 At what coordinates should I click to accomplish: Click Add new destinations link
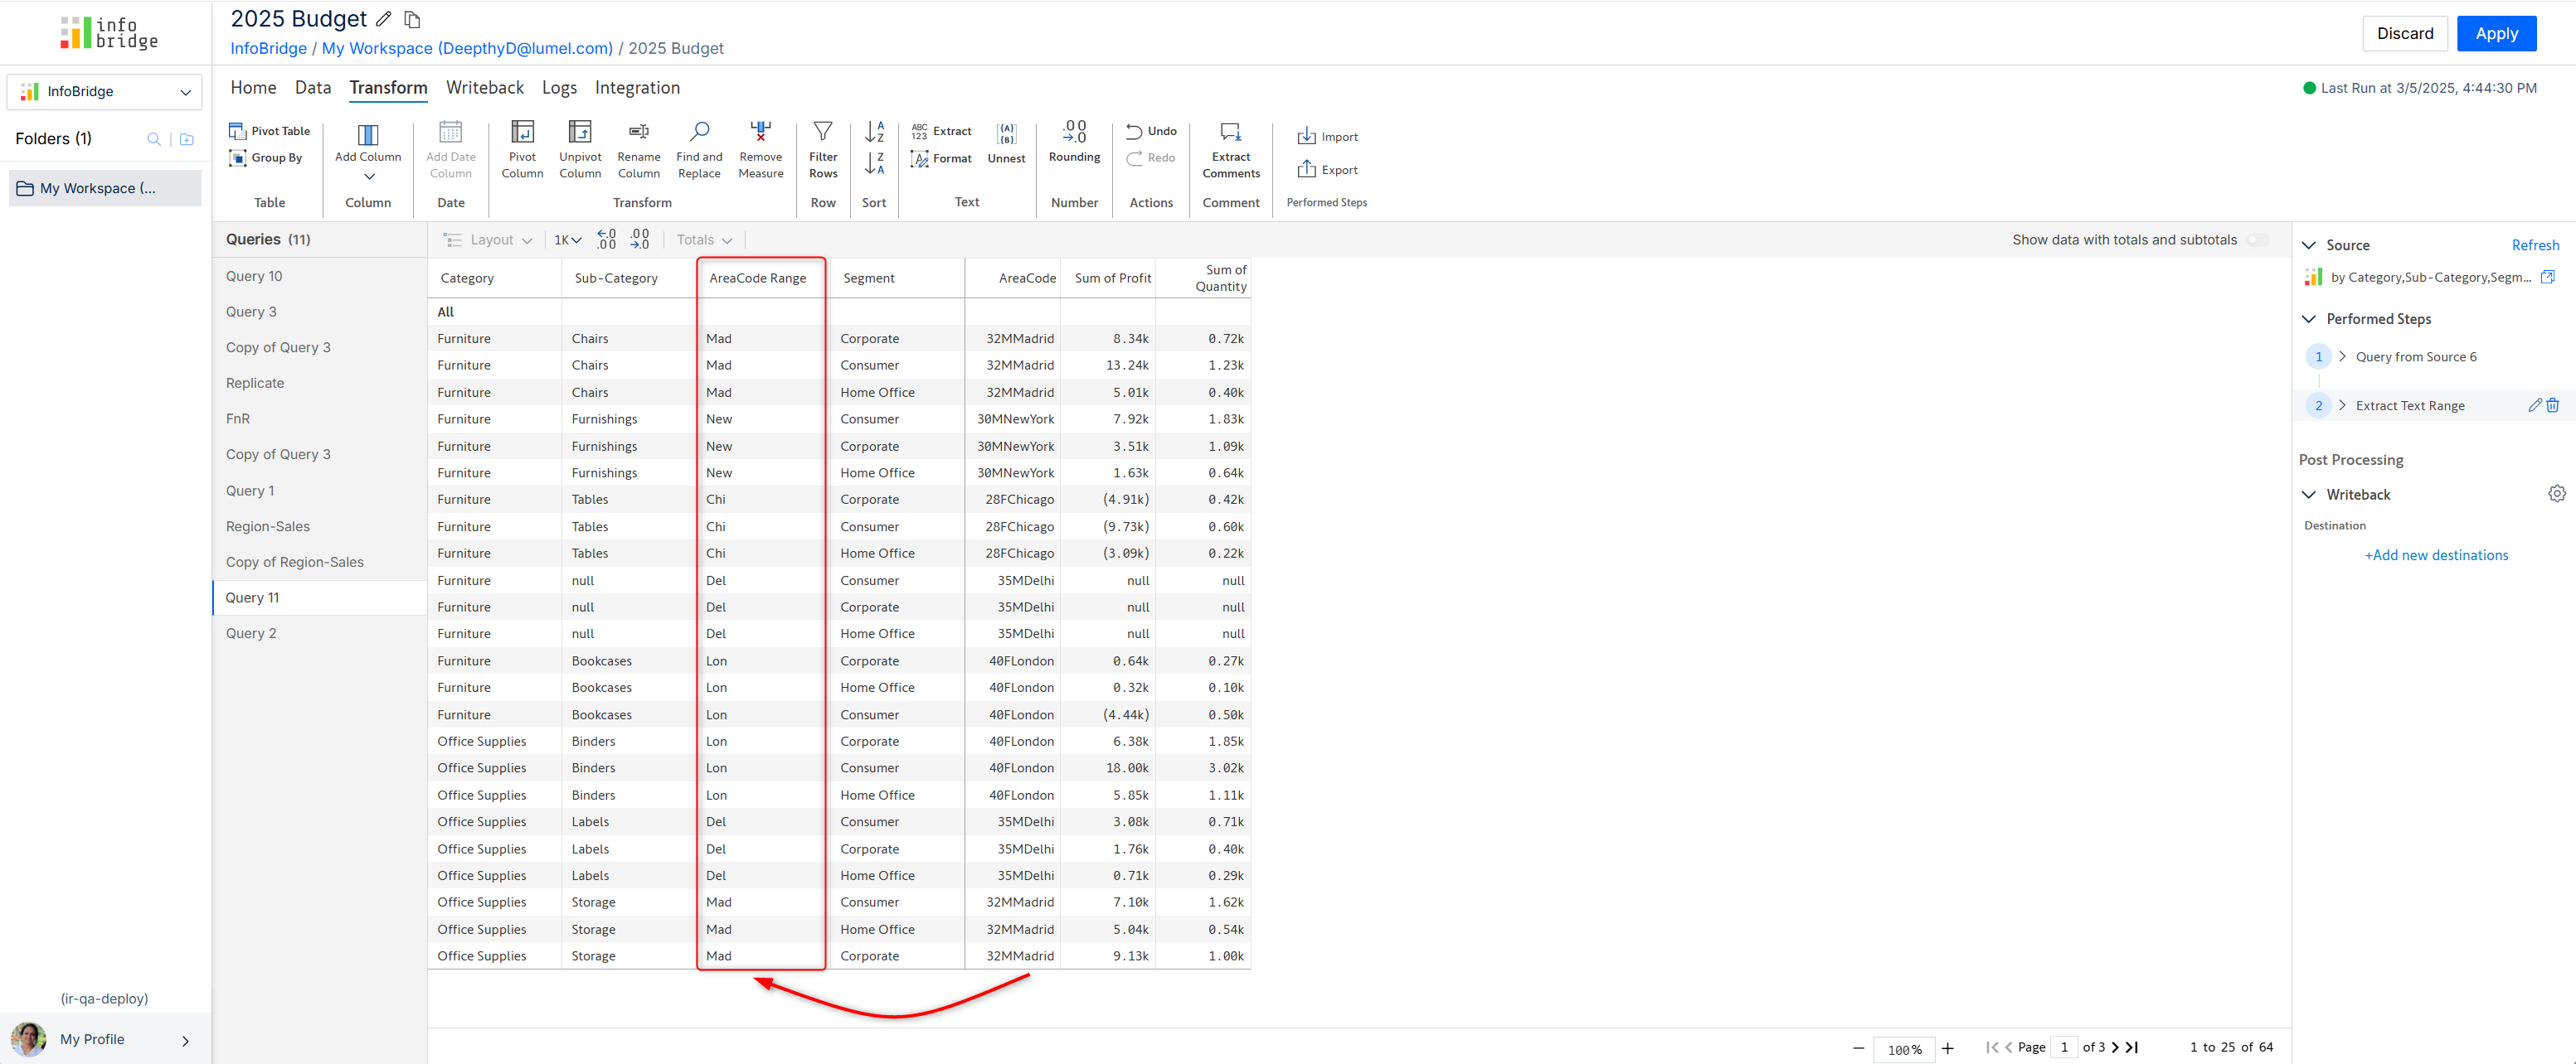tap(2435, 555)
